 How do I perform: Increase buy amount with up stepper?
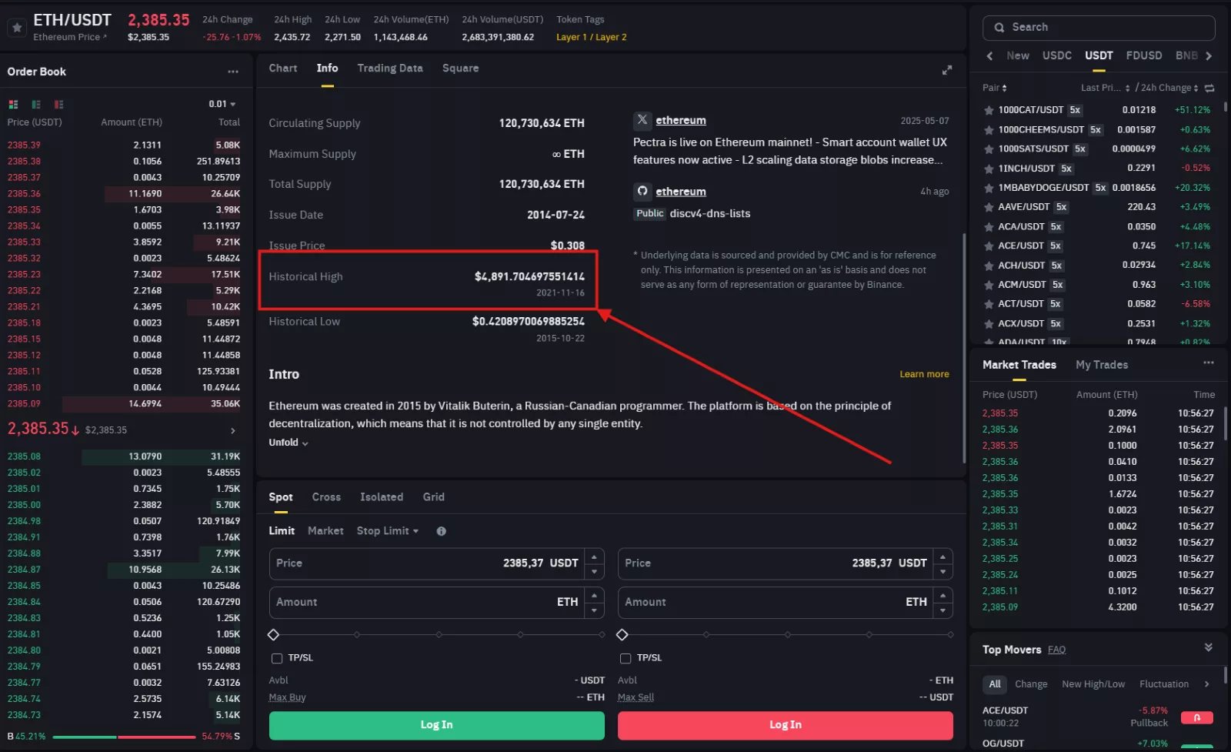tap(594, 596)
